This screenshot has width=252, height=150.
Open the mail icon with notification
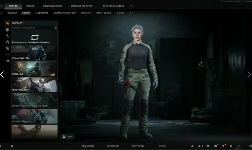tap(216, 146)
